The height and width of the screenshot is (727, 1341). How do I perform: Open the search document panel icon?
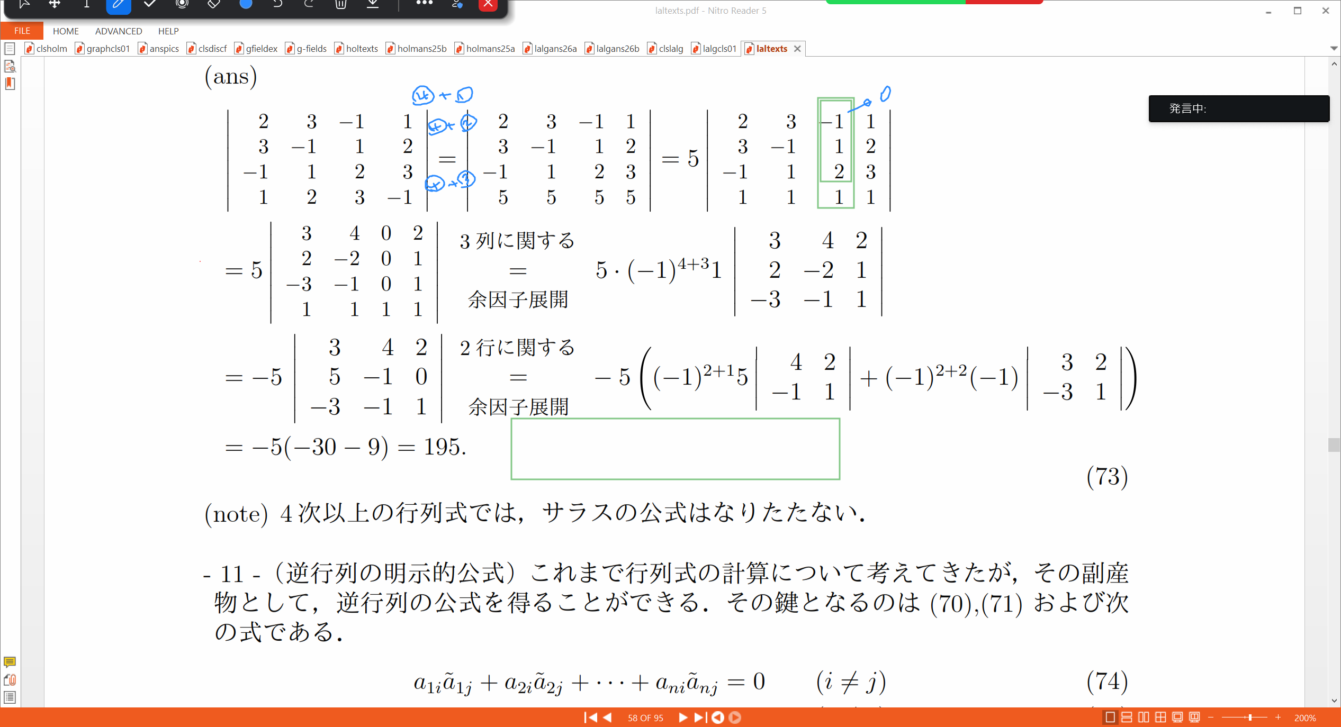point(10,66)
